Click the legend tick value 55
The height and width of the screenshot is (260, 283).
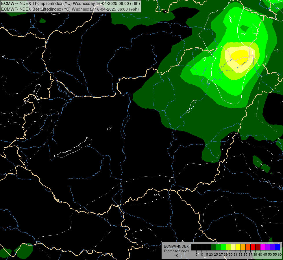[275, 255]
